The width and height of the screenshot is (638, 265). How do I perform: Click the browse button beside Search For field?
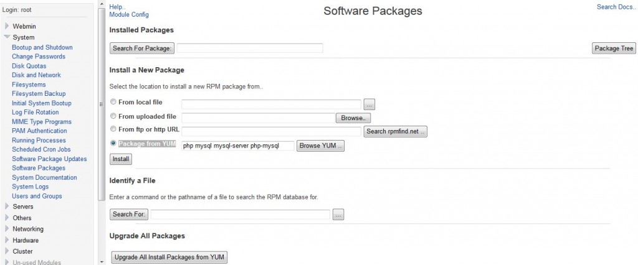(x=338, y=215)
